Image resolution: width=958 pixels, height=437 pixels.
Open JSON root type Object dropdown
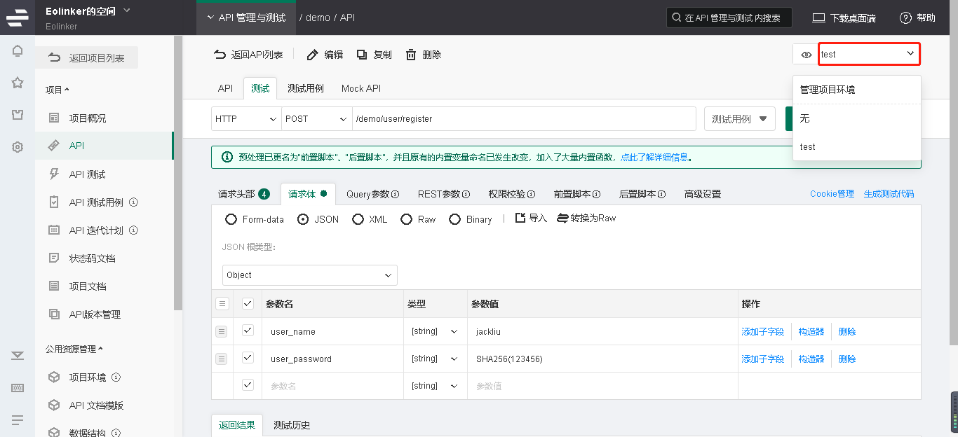point(310,275)
